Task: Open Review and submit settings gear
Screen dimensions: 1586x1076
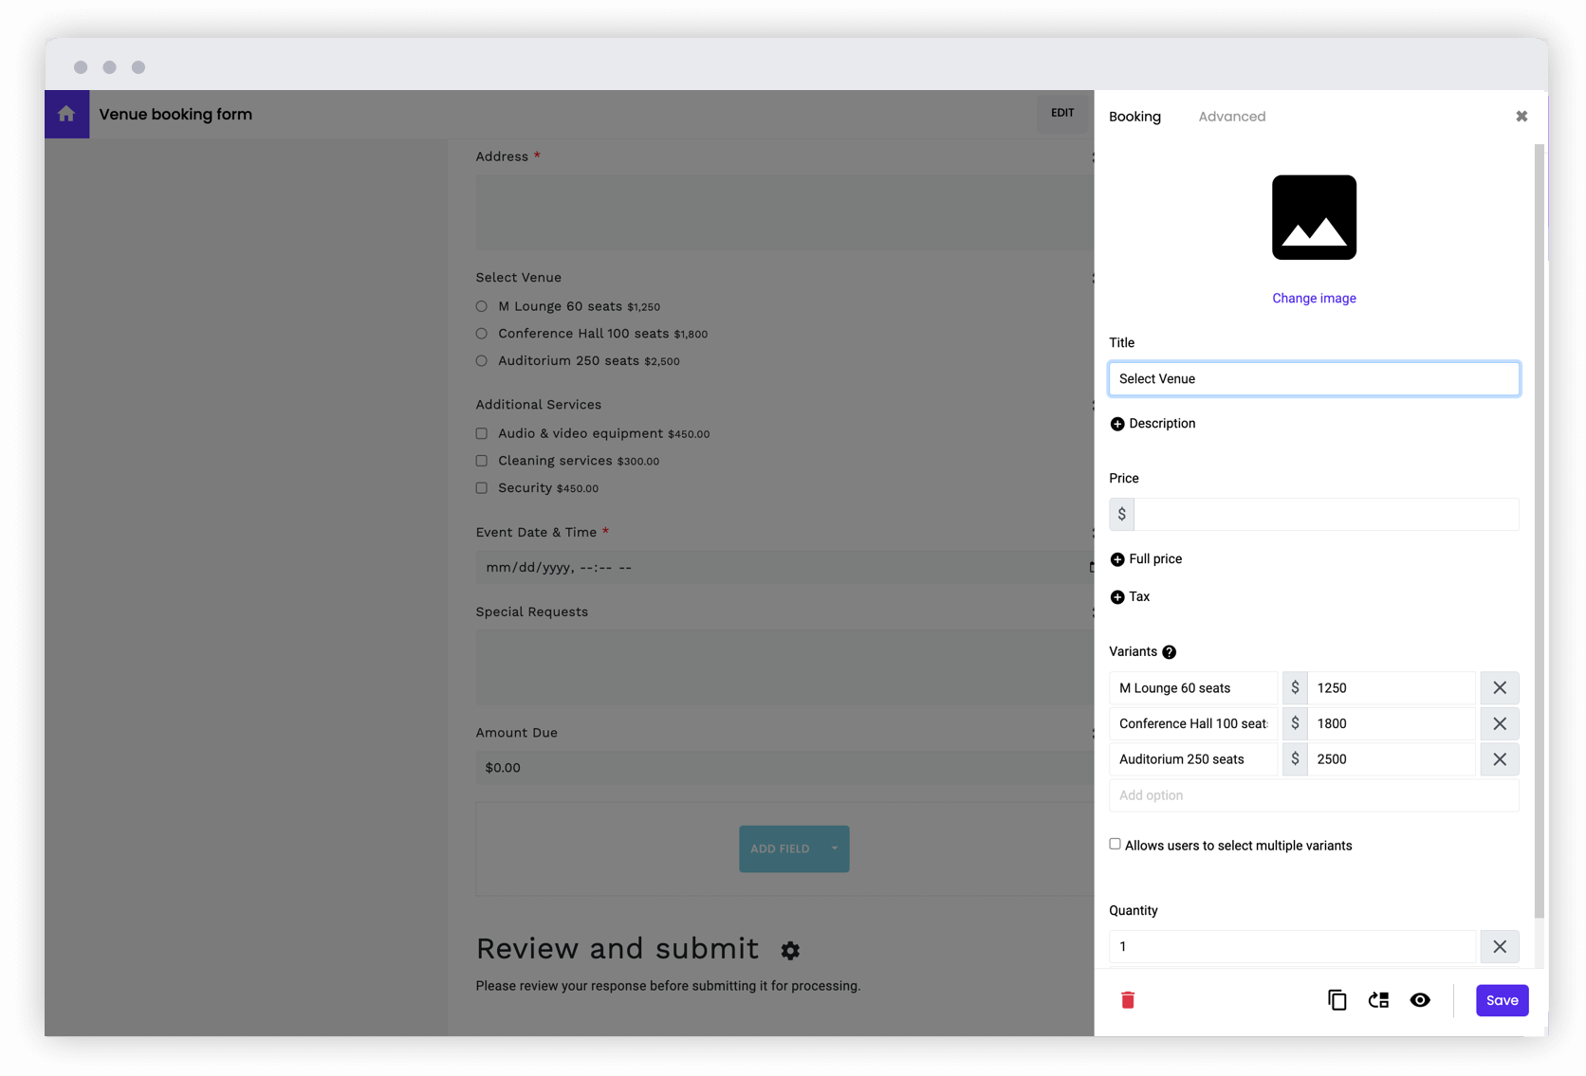Action: point(790,950)
